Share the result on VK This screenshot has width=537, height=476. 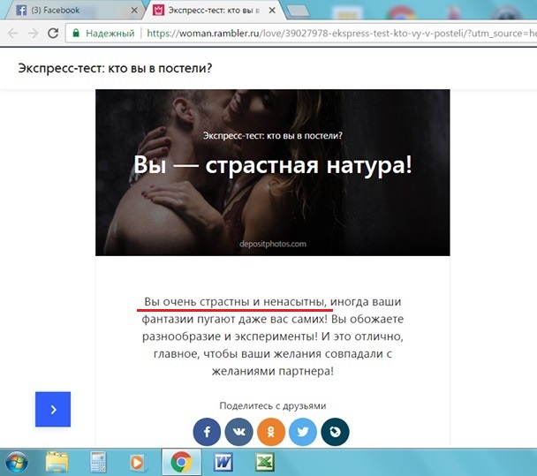pyautogui.click(x=239, y=431)
